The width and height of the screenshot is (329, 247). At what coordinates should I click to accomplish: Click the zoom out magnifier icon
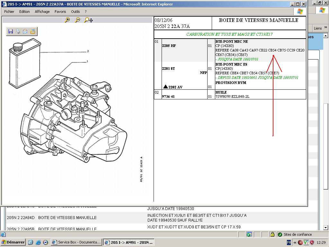pyautogui.click(x=78, y=20)
